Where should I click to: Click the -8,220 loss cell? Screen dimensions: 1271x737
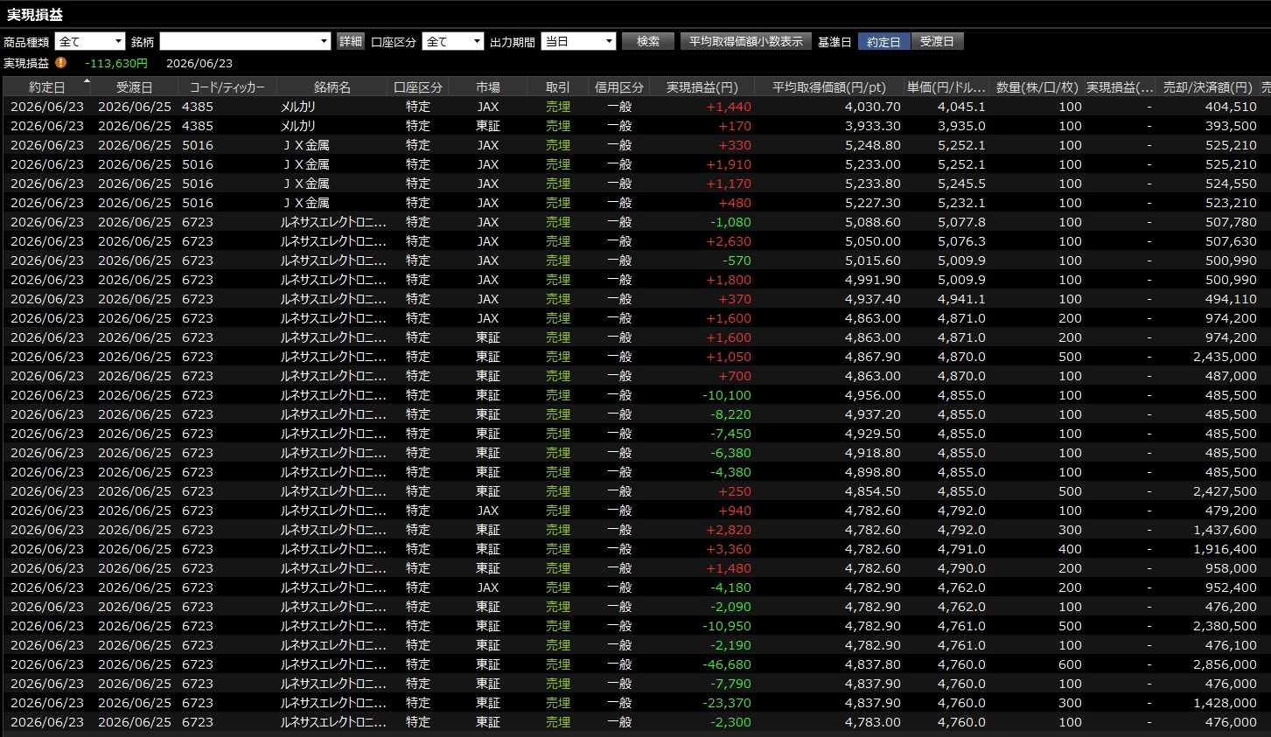pyautogui.click(x=730, y=414)
